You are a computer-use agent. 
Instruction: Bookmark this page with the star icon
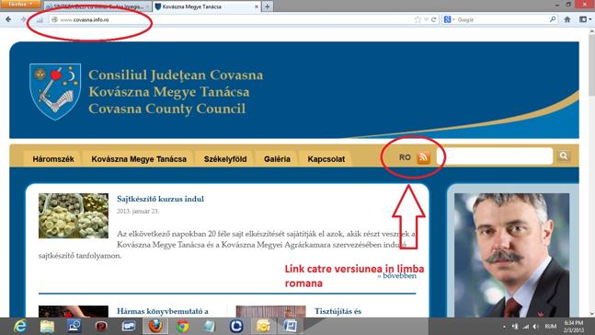pos(418,19)
